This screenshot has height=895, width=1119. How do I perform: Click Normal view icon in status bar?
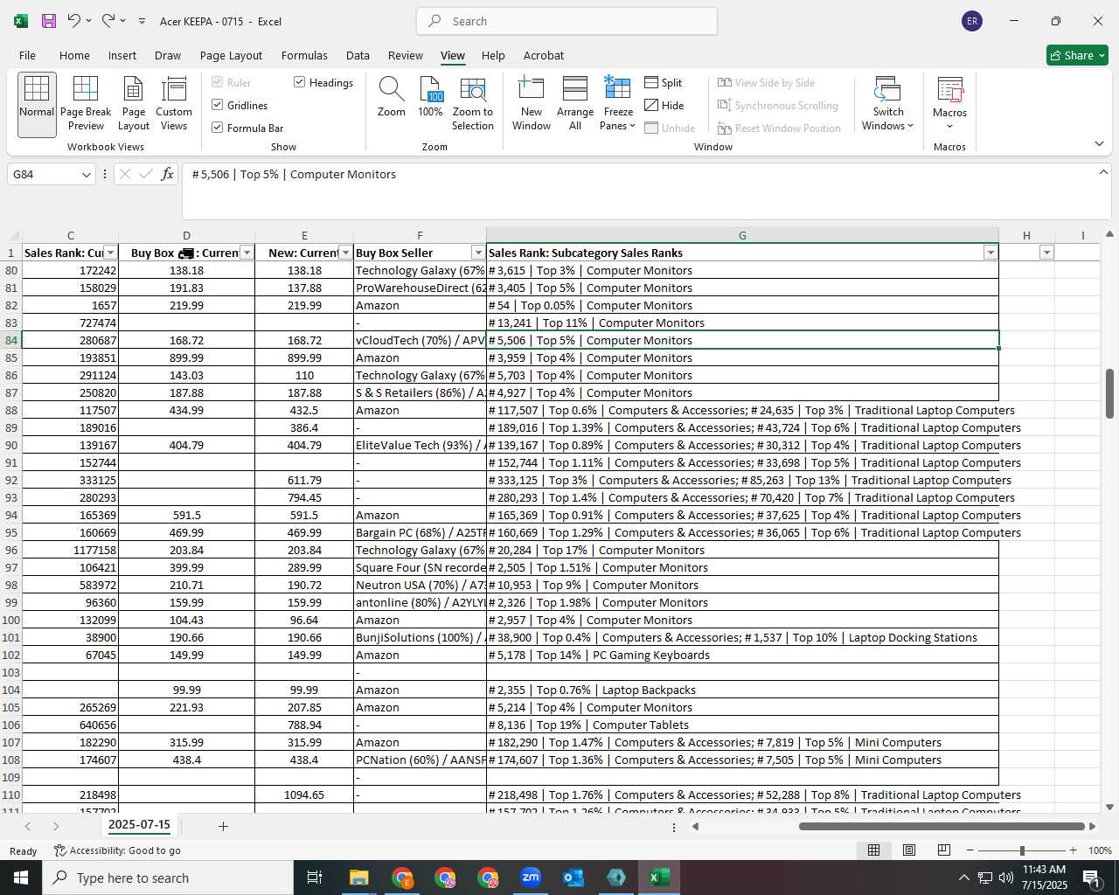pos(873,850)
